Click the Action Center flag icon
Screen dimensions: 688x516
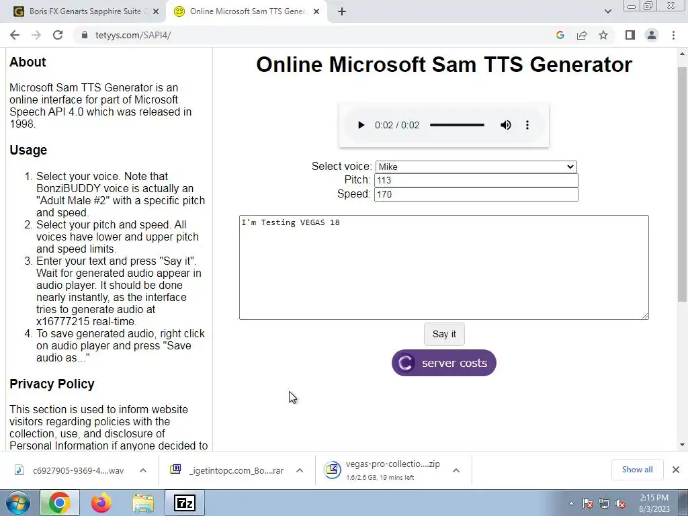click(588, 504)
